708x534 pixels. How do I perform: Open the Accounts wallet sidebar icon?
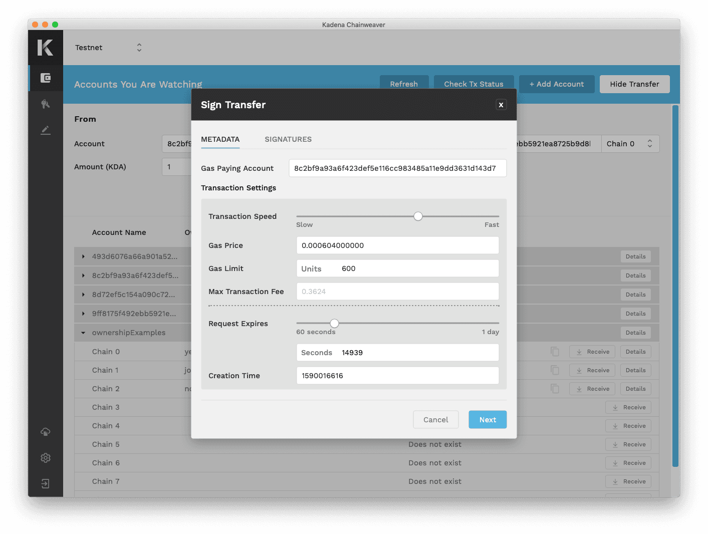(46, 78)
